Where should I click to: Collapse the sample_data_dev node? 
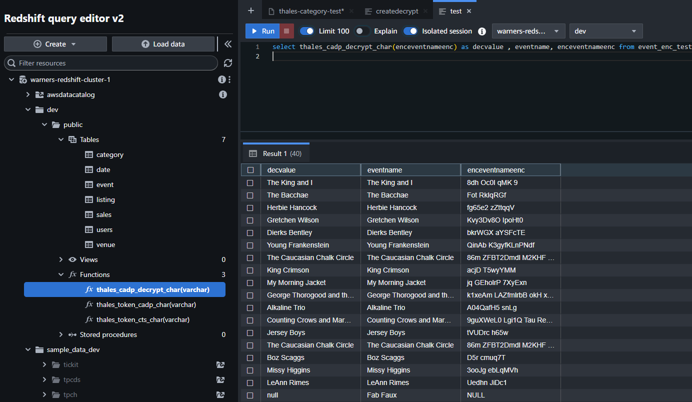[28, 349]
